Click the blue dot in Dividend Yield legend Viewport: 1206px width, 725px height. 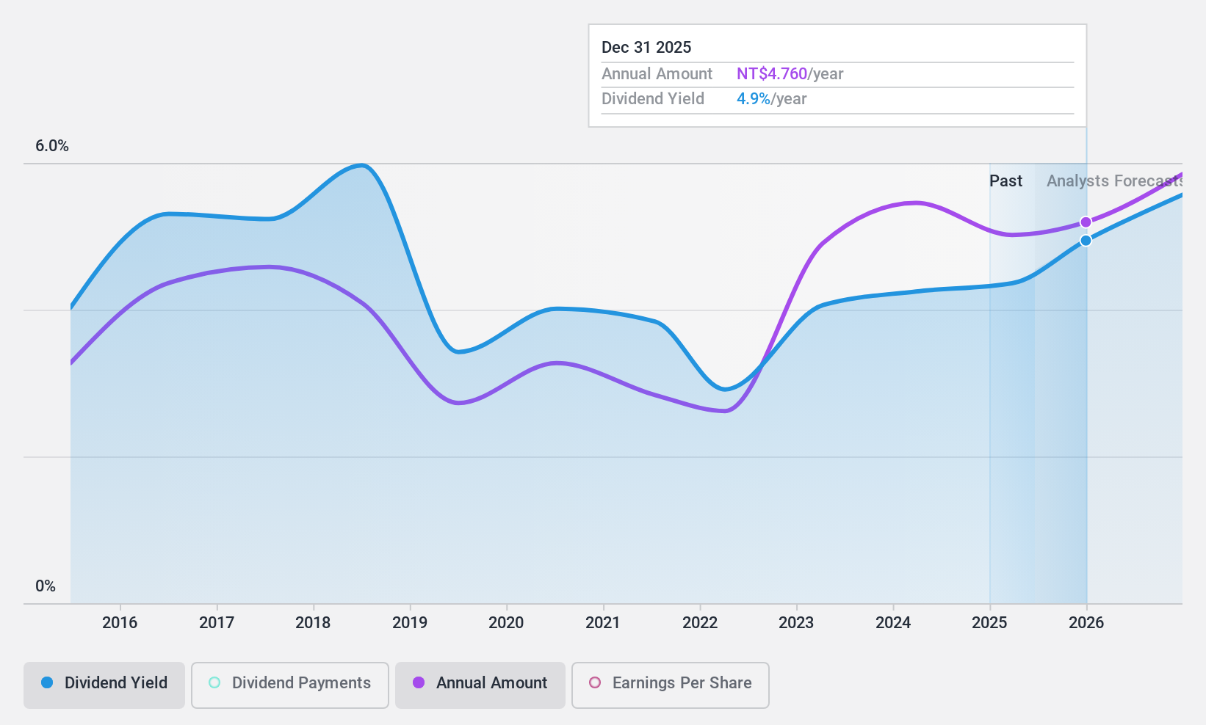[x=47, y=682]
